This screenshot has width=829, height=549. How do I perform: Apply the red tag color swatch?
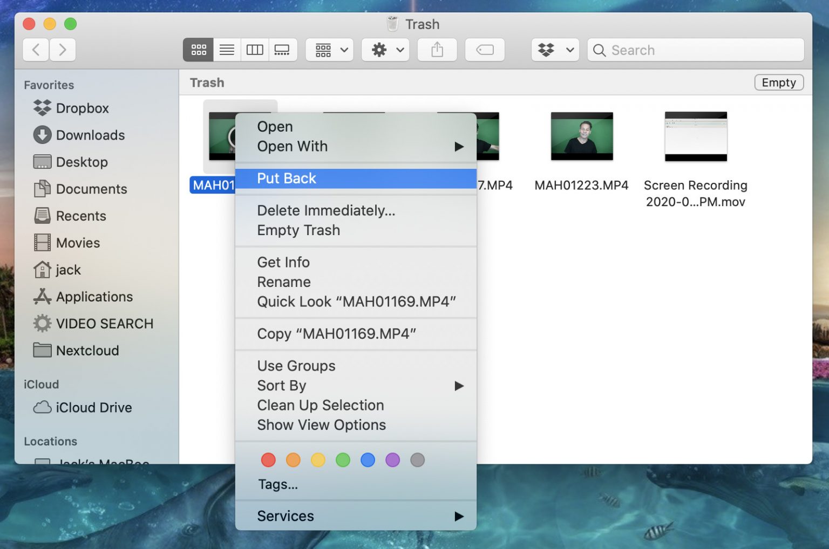pyautogui.click(x=268, y=459)
